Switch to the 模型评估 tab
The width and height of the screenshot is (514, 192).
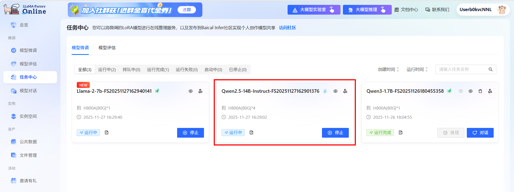click(107, 48)
